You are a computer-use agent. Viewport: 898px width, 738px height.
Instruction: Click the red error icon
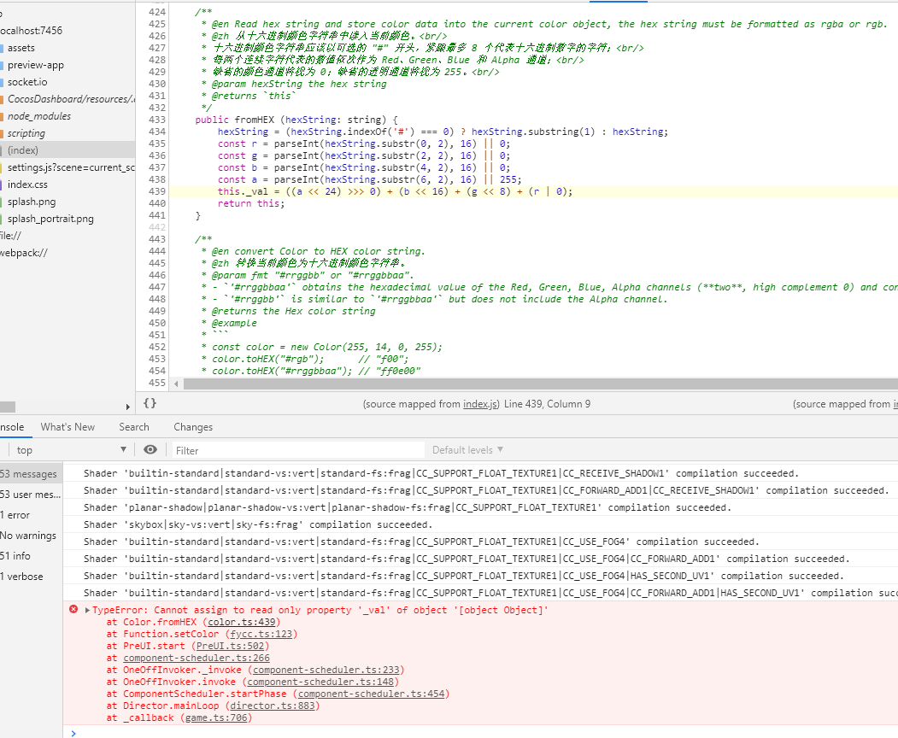73,609
